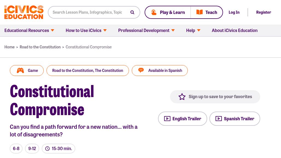Click the English Trailer play icon
281x158 pixels.
tap(167, 119)
